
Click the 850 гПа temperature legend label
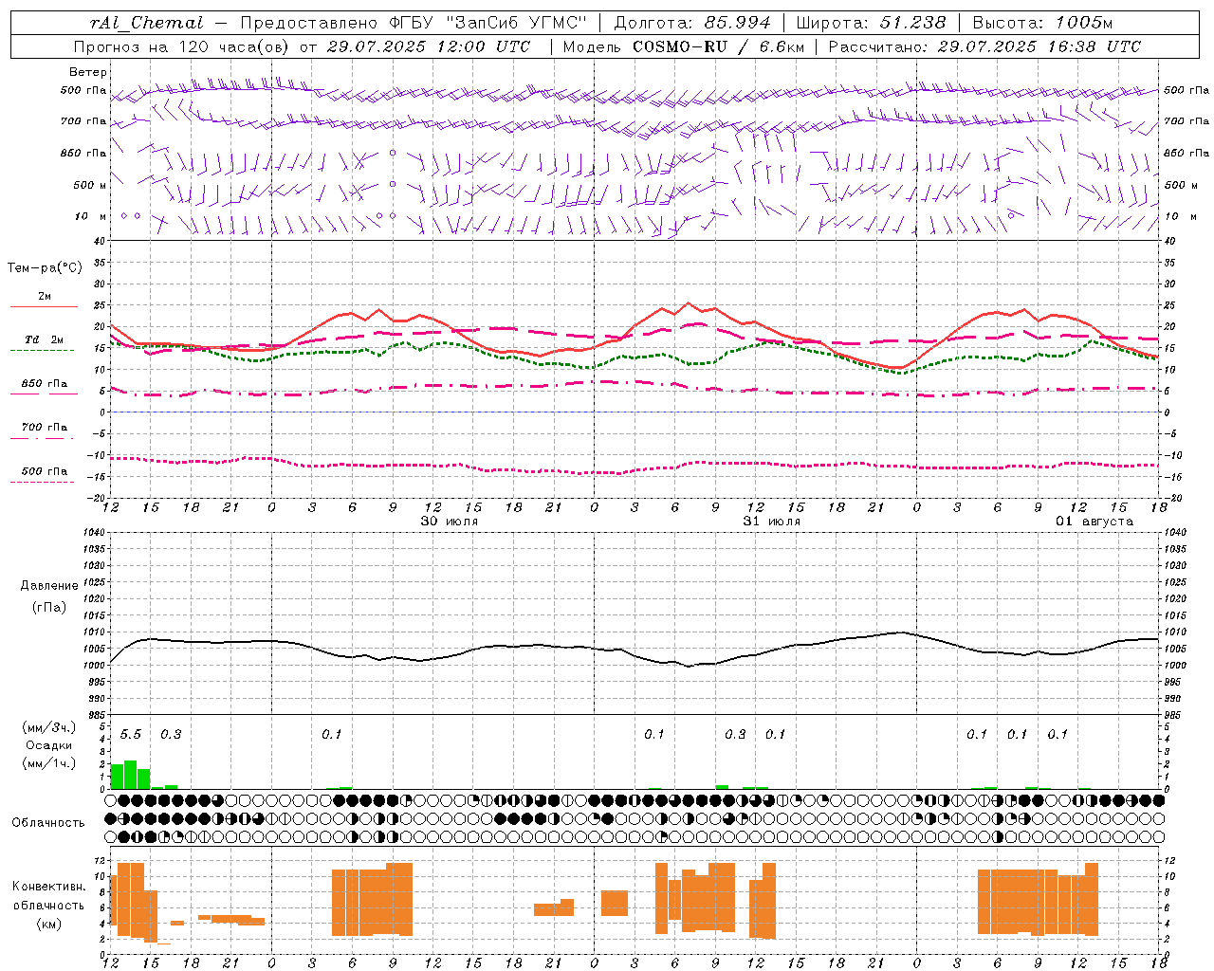pyautogui.click(x=45, y=383)
